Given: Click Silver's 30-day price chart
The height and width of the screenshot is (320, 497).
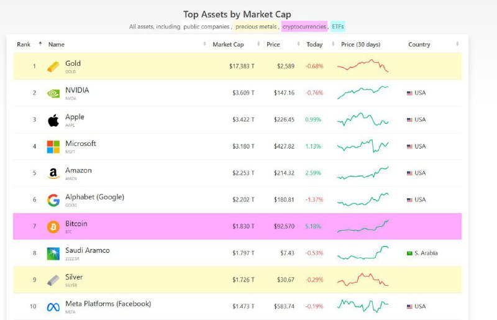Looking at the screenshot, I should [x=363, y=280].
